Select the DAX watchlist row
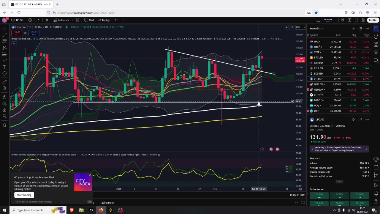Screen dimensions: 380x214 (339, 47)
